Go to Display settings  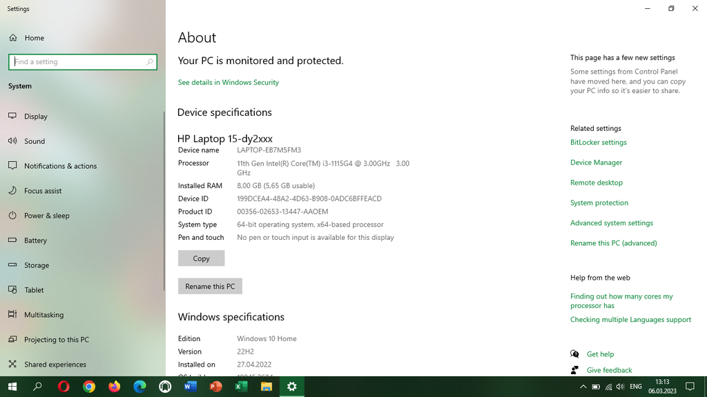(36, 116)
